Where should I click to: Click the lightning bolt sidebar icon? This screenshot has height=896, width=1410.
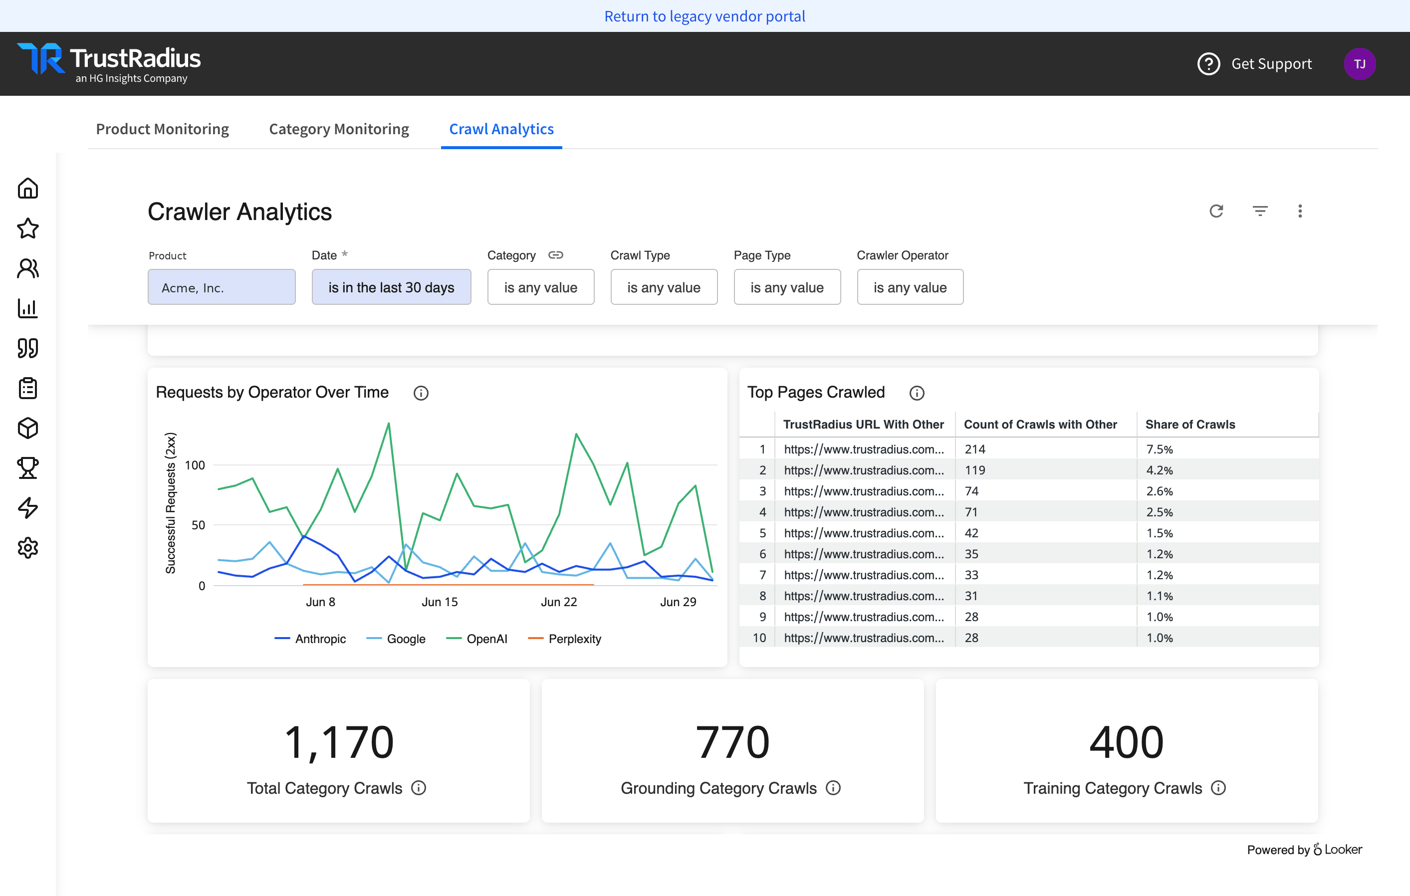(27, 508)
